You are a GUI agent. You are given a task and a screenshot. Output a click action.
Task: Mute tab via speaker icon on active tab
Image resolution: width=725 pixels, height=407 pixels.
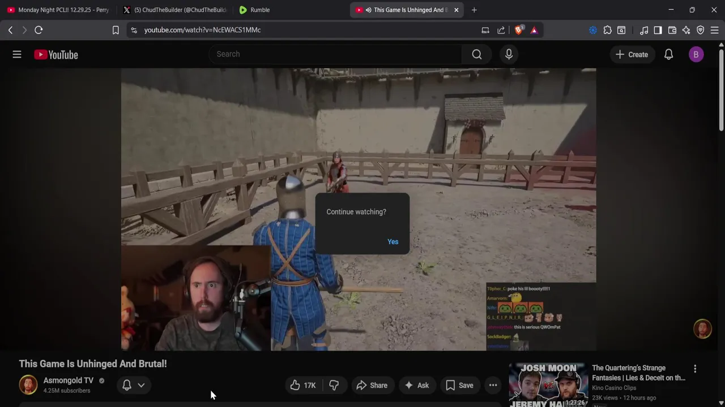pyautogui.click(x=369, y=10)
